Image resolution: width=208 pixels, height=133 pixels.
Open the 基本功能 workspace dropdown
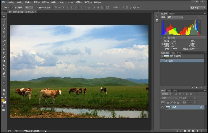[198, 8]
